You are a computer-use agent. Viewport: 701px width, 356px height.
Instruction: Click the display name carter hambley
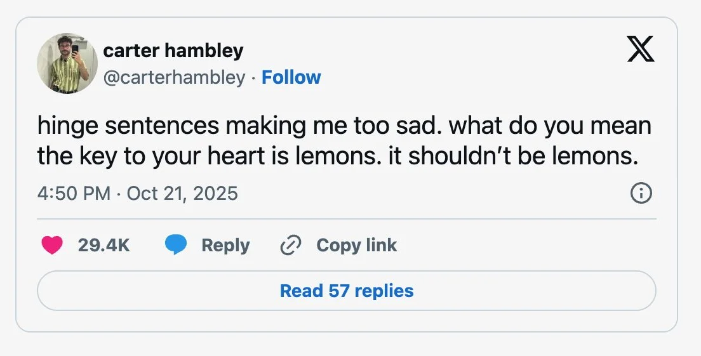coord(173,50)
